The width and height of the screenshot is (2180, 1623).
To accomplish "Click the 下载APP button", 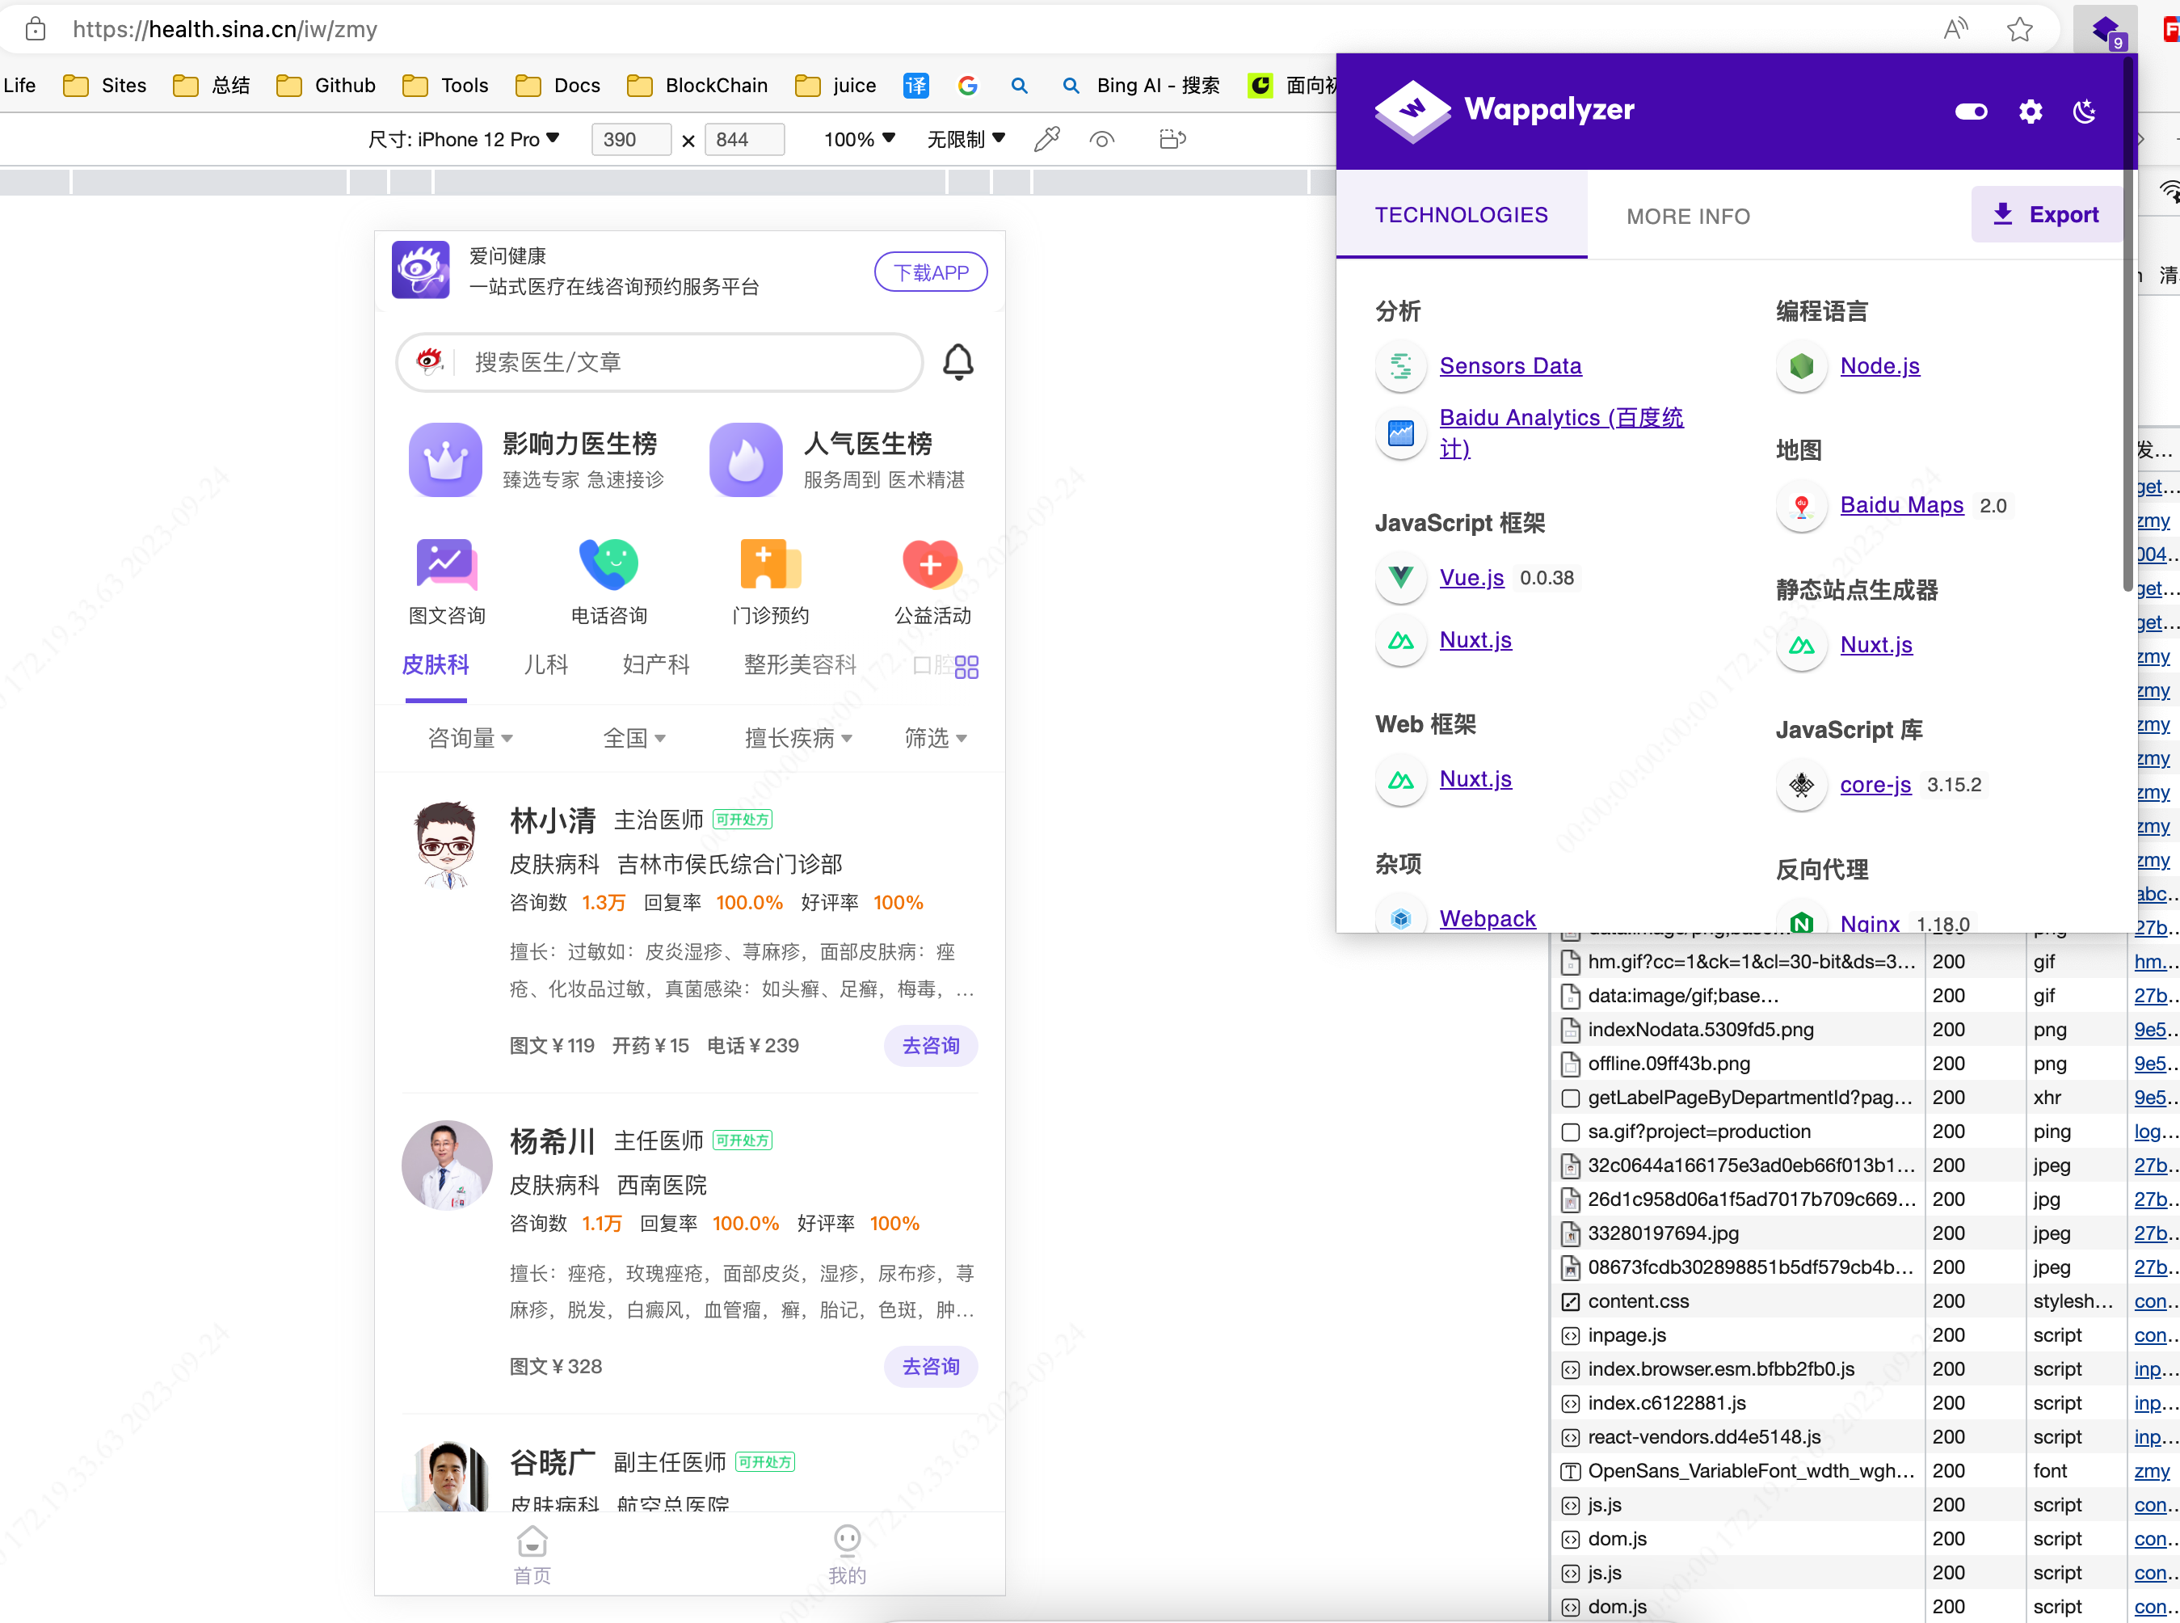I will pyautogui.click(x=931, y=272).
